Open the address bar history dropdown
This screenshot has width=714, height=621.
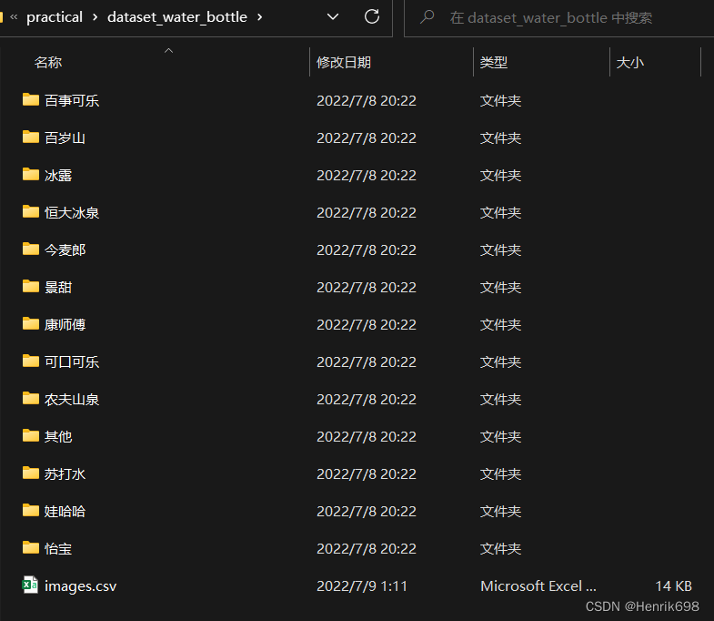(x=333, y=17)
